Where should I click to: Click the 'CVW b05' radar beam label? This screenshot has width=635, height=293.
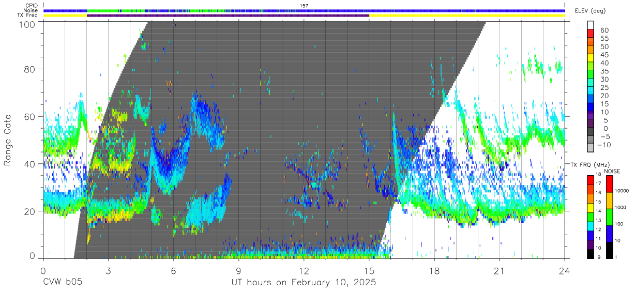coord(62,283)
